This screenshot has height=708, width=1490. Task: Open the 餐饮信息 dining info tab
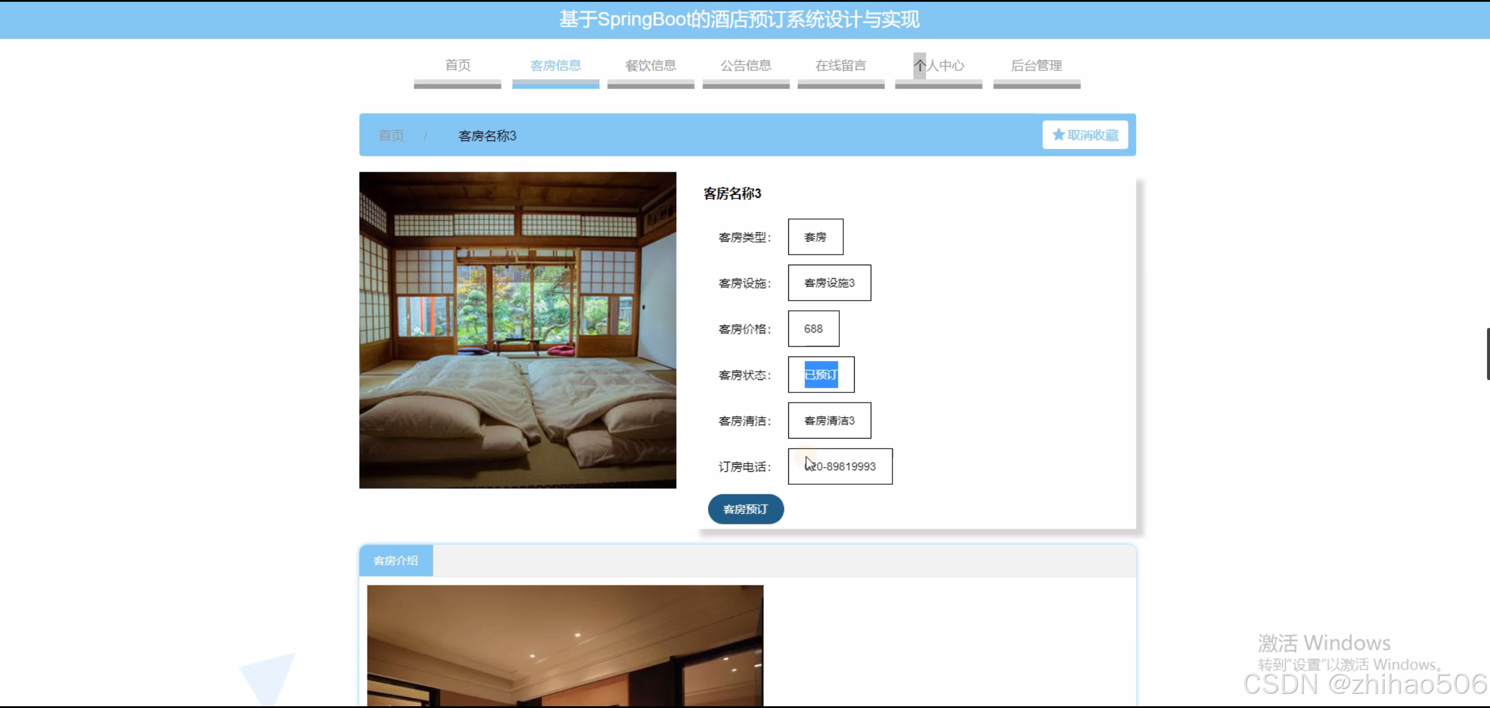(650, 66)
